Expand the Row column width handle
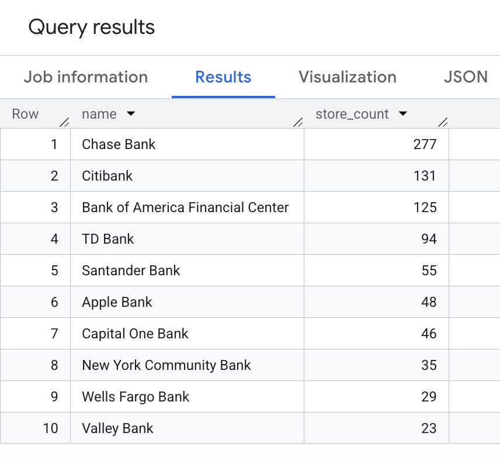Screen dimensions: 500x457 [x=64, y=122]
